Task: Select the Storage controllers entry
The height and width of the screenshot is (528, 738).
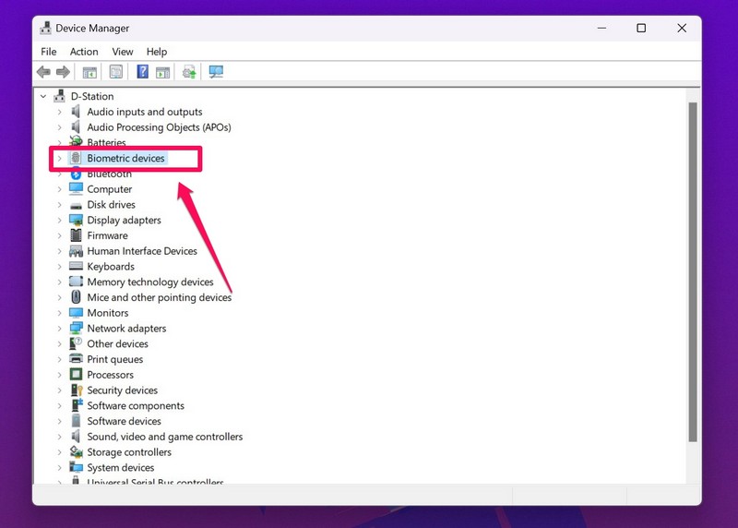Action: [x=129, y=452]
